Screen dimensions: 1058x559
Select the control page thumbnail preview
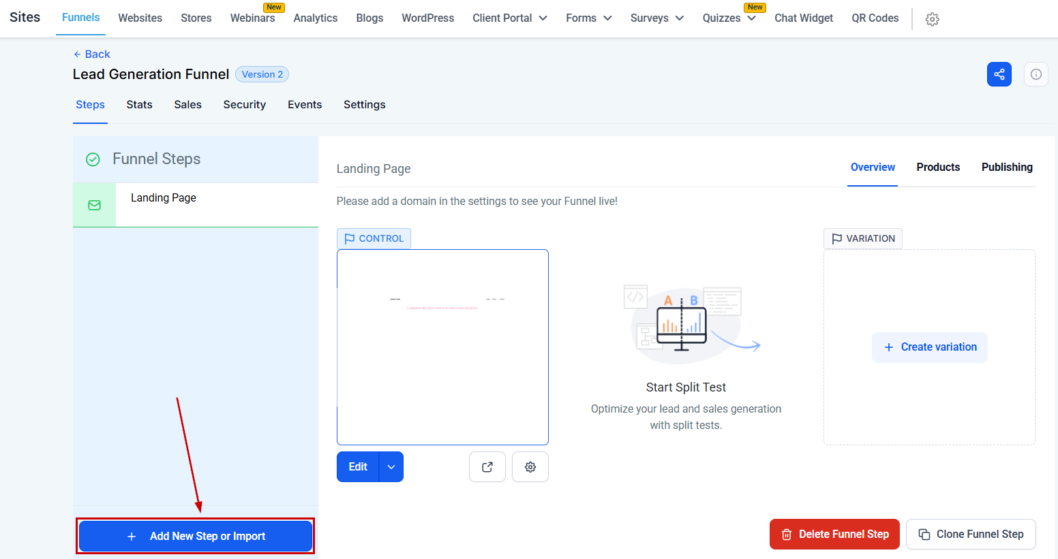(x=442, y=347)
